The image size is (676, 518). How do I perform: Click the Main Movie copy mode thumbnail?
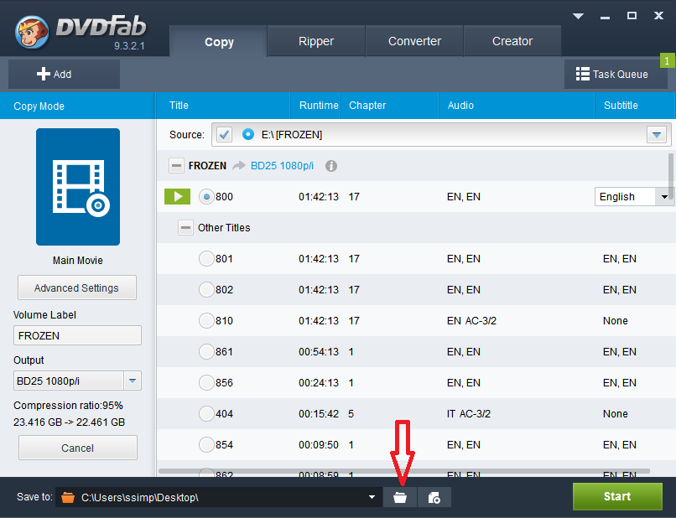(x=78, y=187)
